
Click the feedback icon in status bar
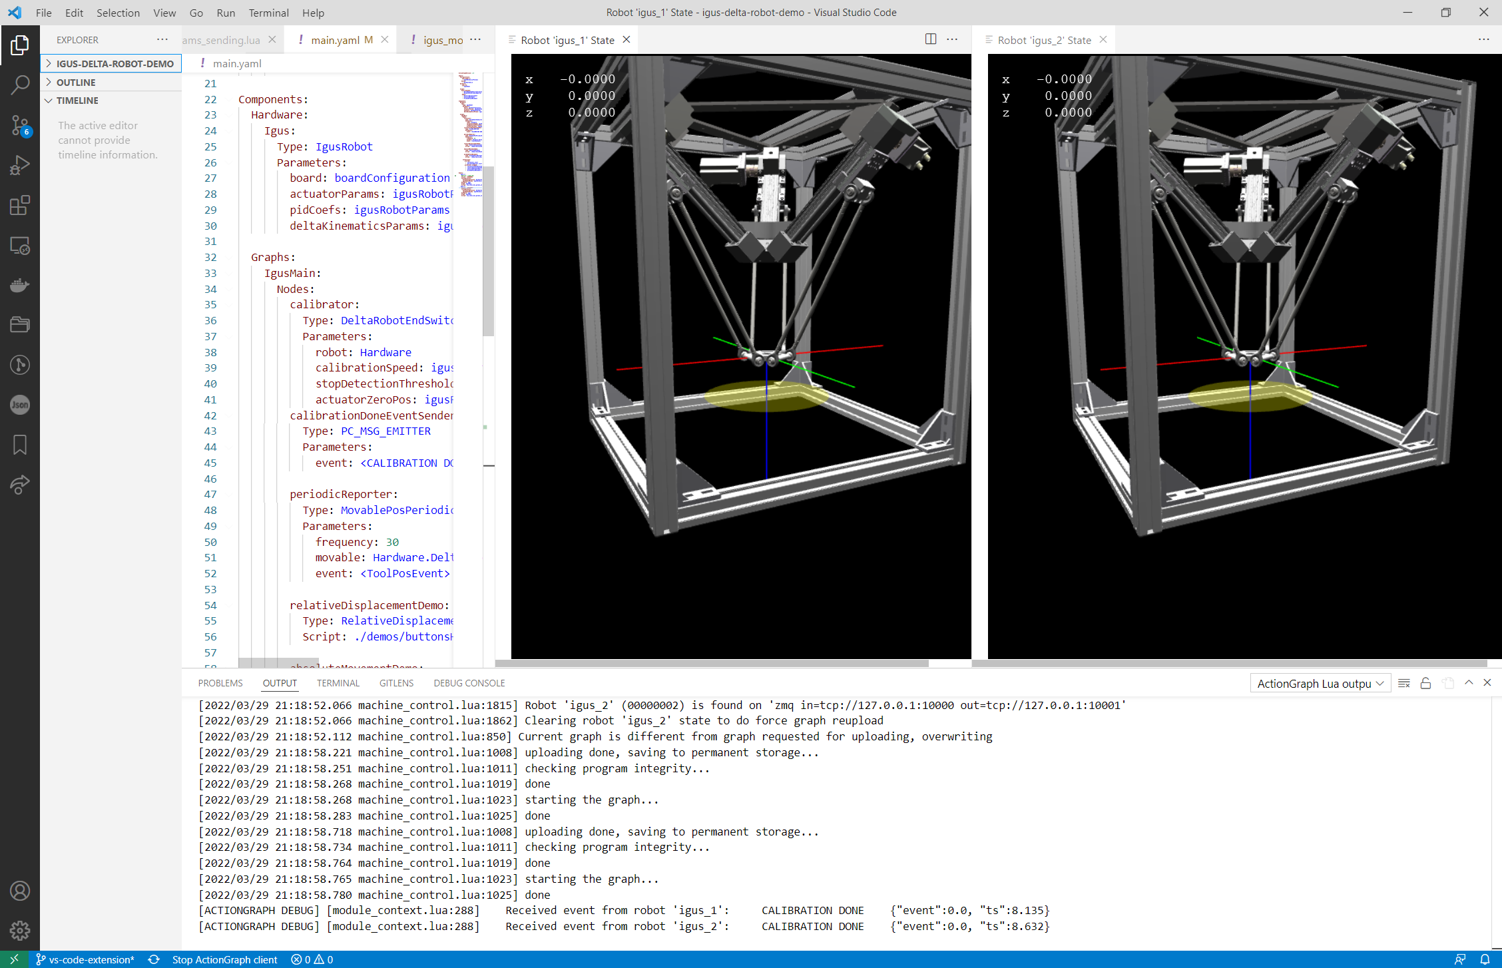click(1460, 959)
